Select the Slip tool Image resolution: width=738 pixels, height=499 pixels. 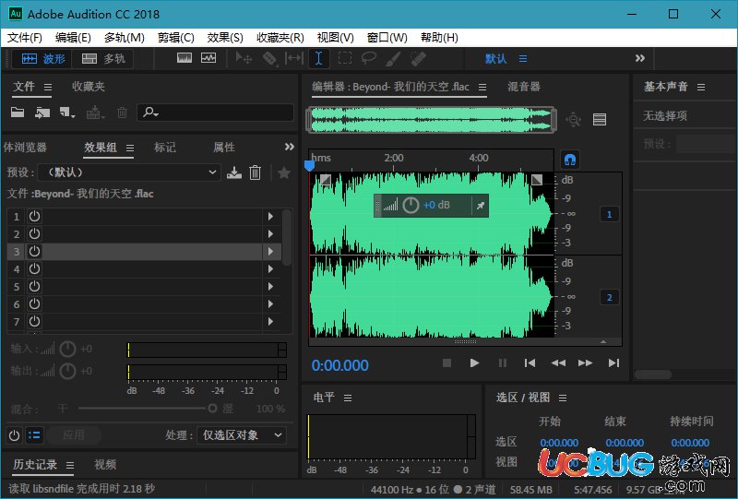pyautogui.click(x=294, y=58)
